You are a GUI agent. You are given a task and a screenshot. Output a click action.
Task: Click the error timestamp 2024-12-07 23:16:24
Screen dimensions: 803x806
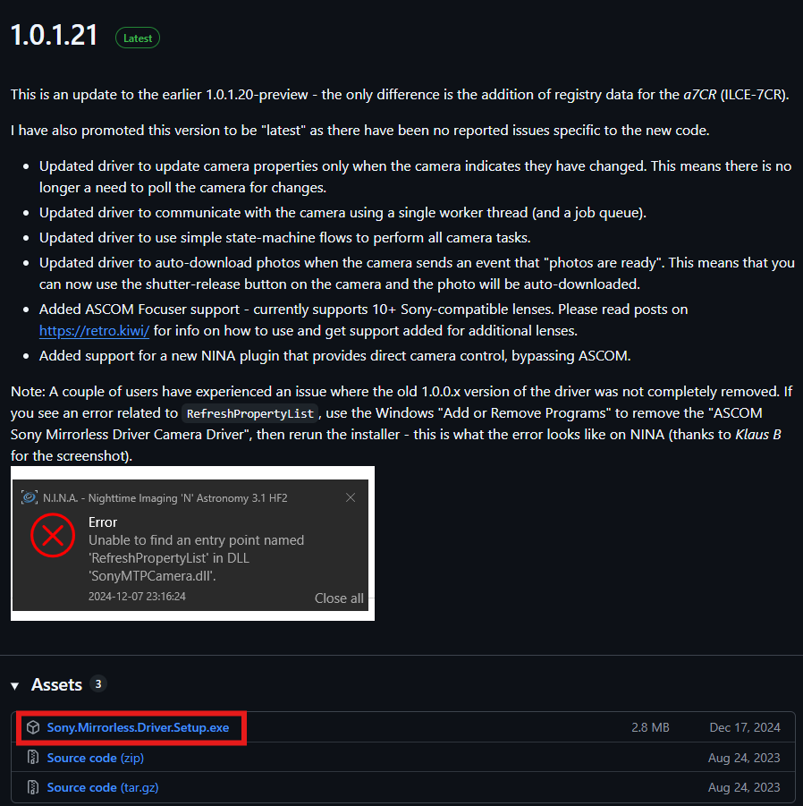[x=137, y=597]
